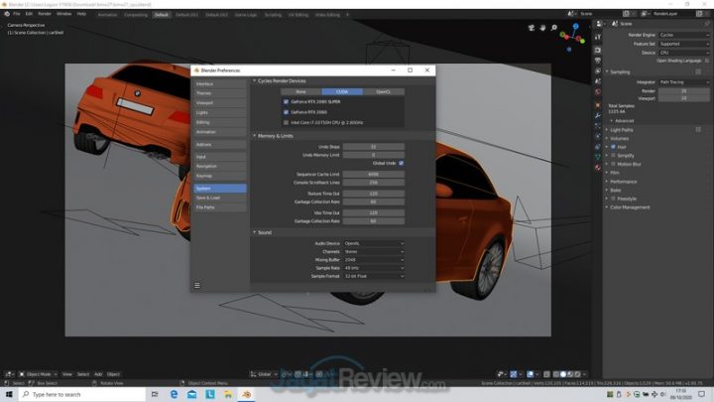Open the render Device dropdown

[684, 53]
